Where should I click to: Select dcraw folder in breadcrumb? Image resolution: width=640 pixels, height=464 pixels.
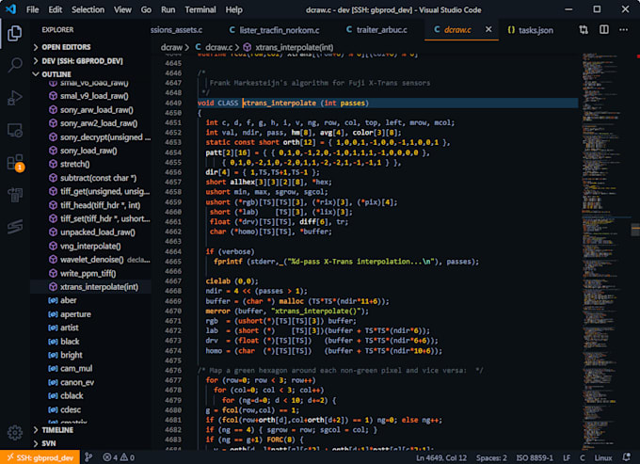point(171,47)
